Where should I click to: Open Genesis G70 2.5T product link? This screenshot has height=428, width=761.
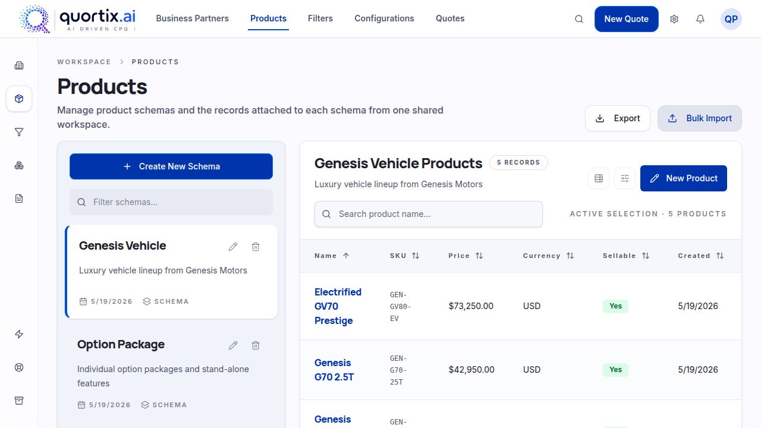[334, 370]
